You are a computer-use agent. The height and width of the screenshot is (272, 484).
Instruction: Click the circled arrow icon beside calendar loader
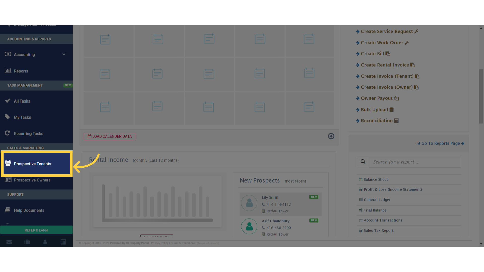(331, 136)
